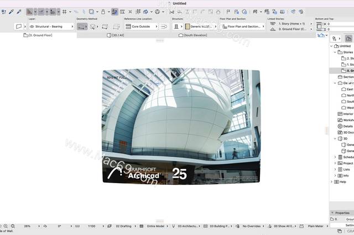Toggle the Guide Lines triangle icon
The width and height of the screenshot is (354, 235).
[x=29, y=12]
